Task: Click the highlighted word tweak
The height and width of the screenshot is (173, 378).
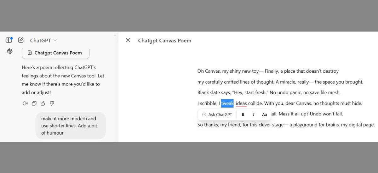Action: 227,103
